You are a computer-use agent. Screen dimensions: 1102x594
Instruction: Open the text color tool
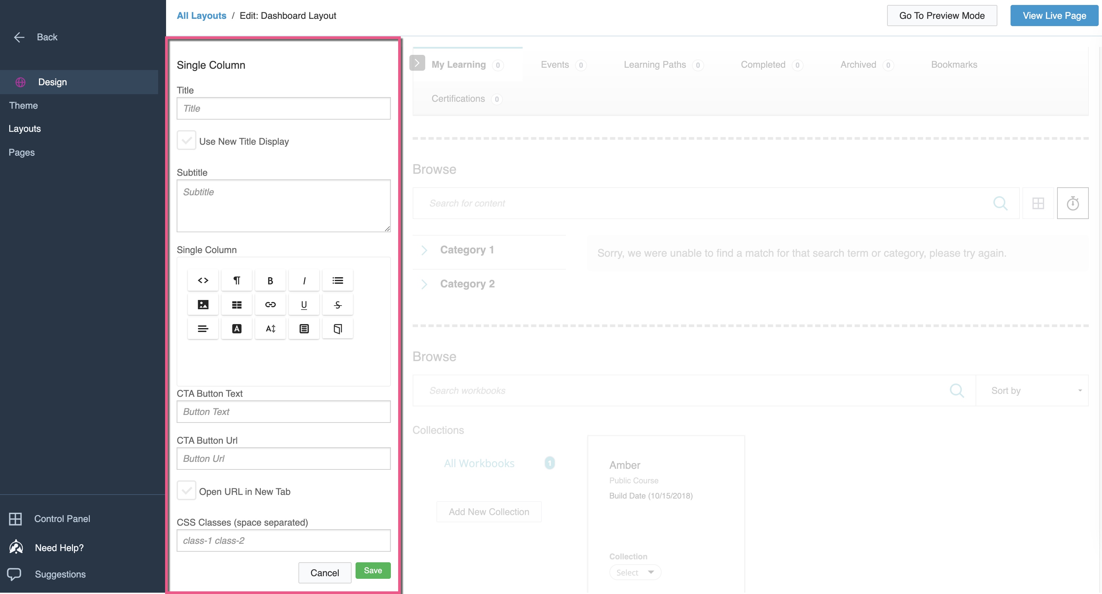(237, 328)
